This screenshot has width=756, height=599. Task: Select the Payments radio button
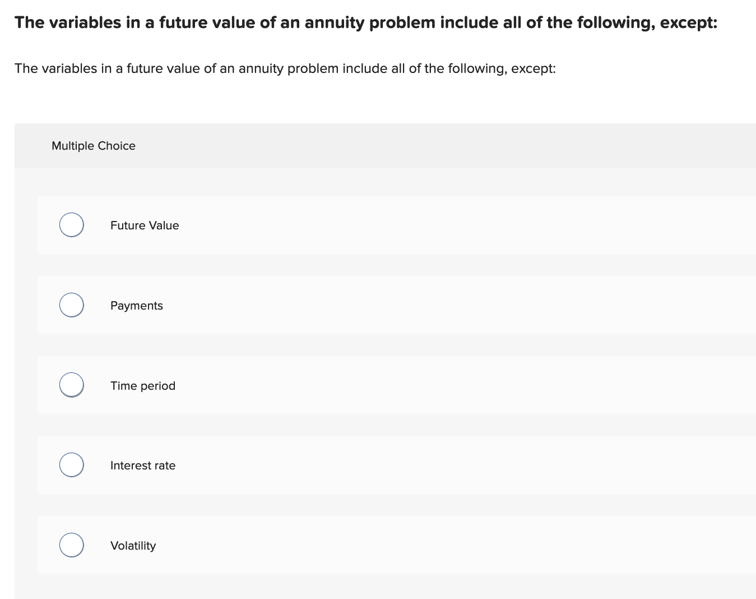coord(71,305)
